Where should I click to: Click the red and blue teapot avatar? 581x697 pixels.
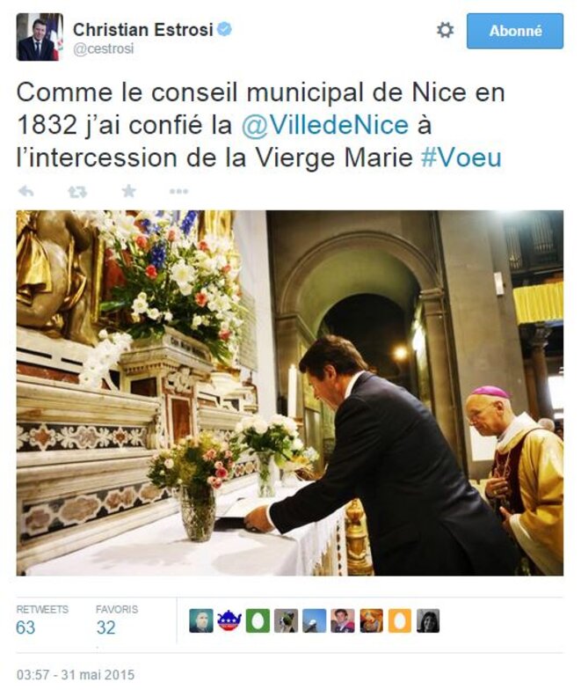coord(229,621)
